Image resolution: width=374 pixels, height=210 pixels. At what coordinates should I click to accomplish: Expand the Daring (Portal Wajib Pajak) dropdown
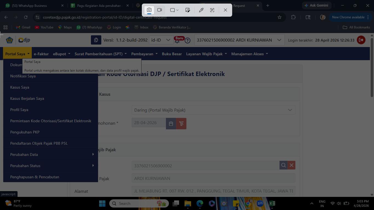213,110
